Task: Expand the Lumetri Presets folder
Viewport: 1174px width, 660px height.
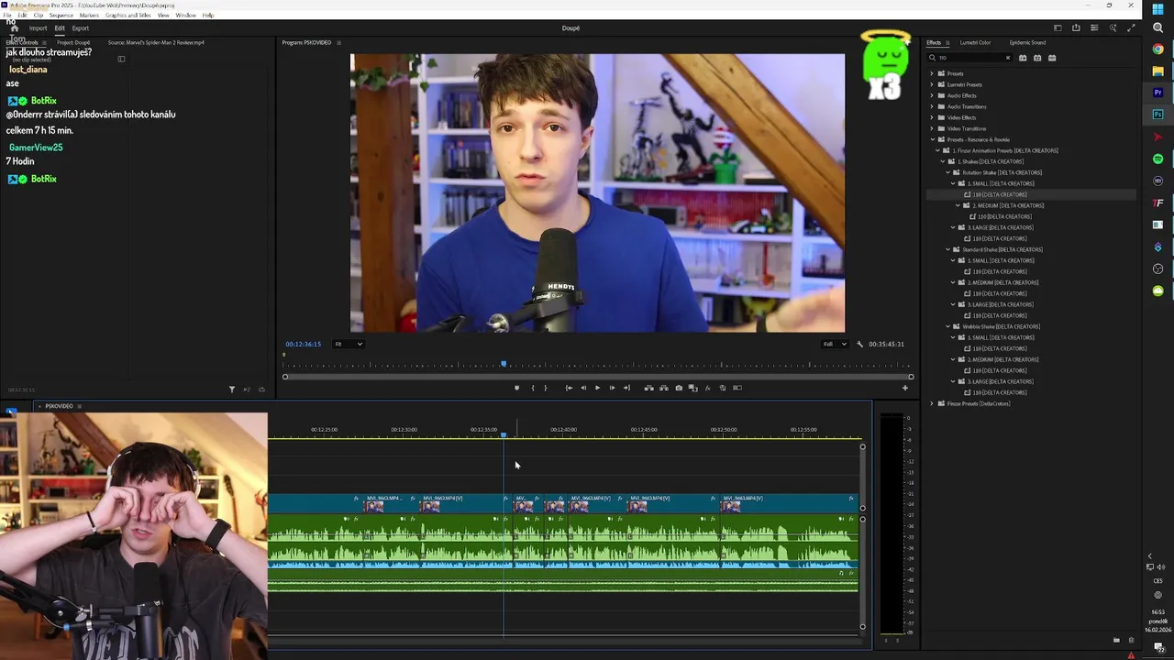Action: (932, 84)
